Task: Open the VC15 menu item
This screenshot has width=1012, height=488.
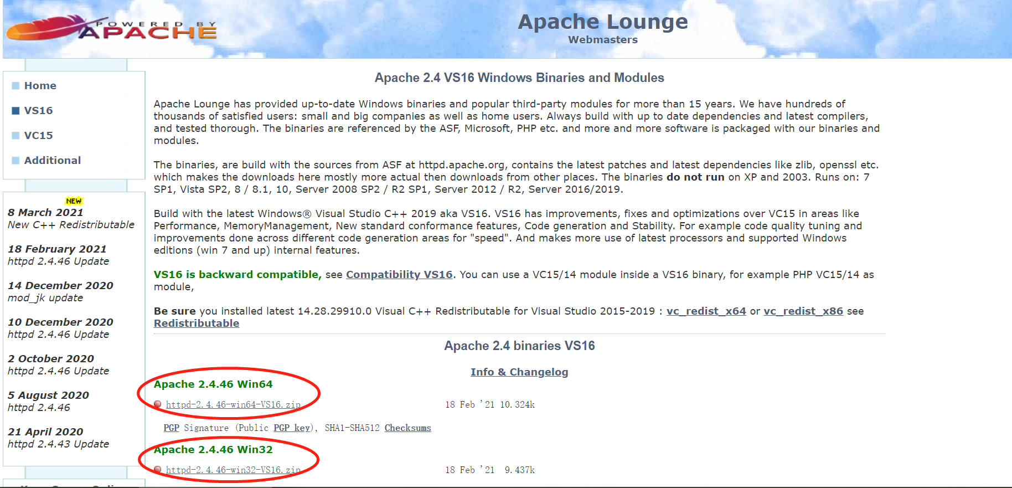Action: (x=39, y=136)
